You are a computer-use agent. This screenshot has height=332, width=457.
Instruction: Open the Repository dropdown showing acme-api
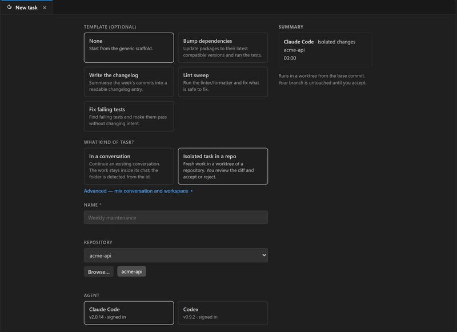[x=176, y=255]
